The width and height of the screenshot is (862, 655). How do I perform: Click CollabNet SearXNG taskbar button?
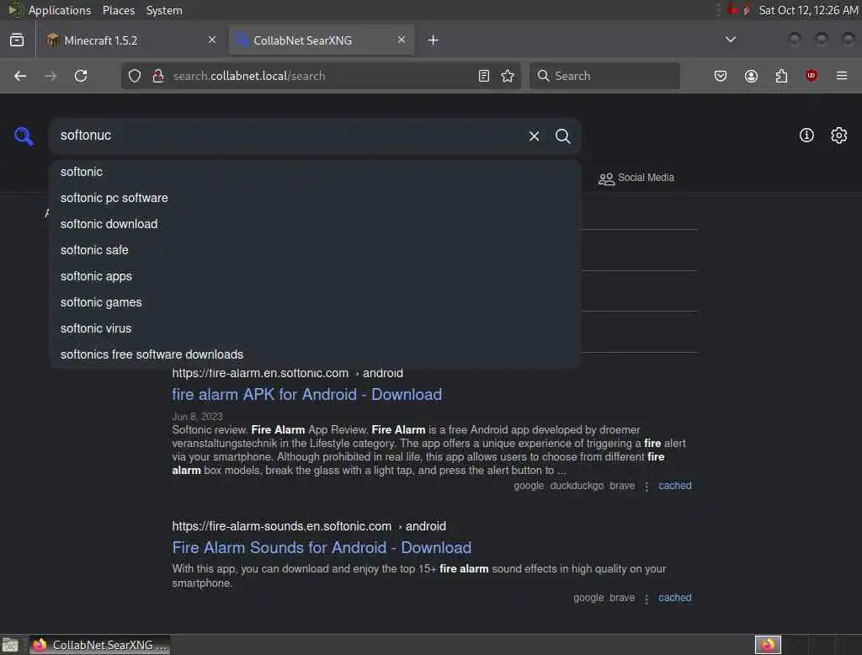pos(99,645)
